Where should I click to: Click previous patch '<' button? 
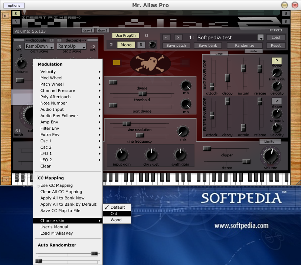pyautogui.click(x=166, y=37)
